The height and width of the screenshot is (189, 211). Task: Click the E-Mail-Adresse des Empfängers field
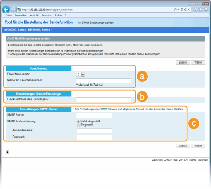click(x=104, y=100)
